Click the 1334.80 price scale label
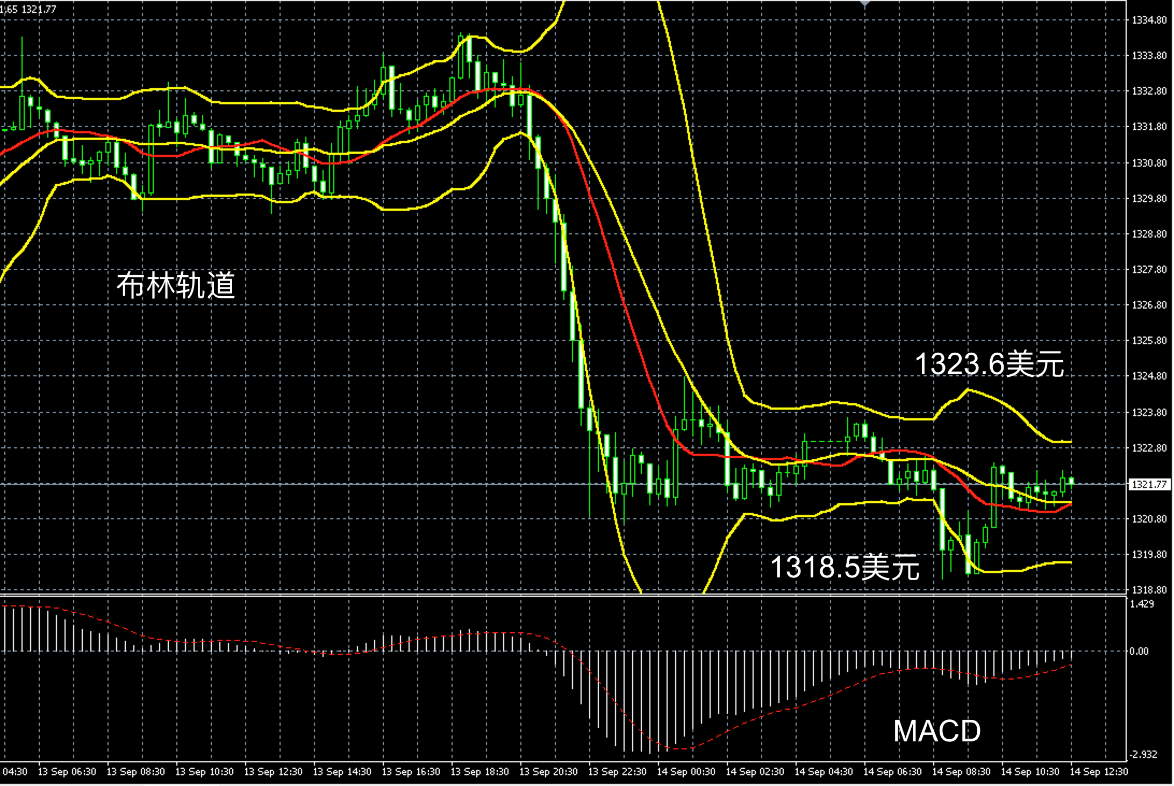The width and height of the screenshot is (1174, 786). click(x=1149, y=20)
